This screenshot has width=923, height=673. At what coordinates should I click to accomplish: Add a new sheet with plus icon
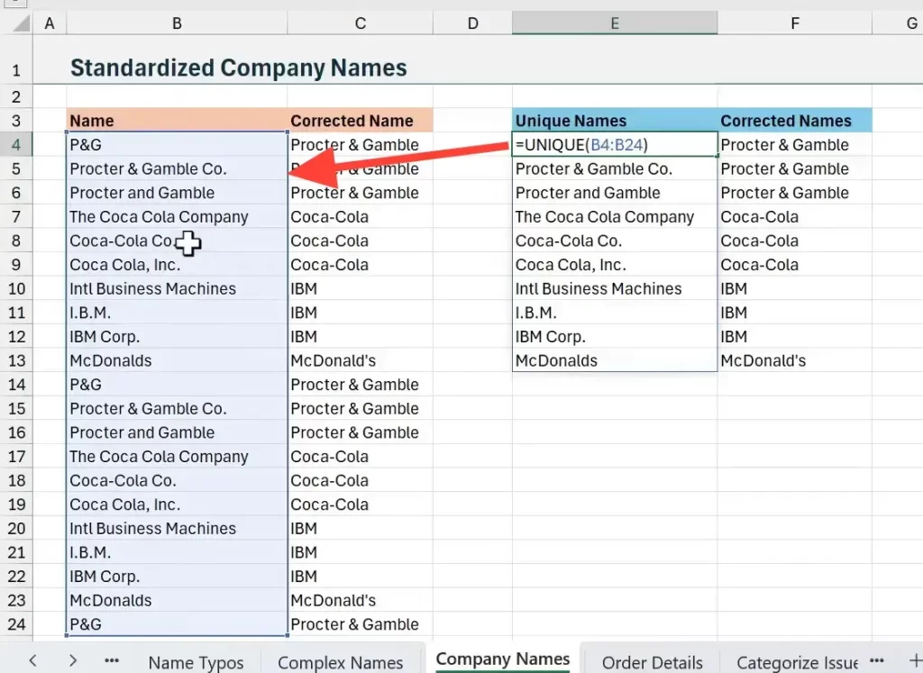pyautogui.click(x=914, y=660)
